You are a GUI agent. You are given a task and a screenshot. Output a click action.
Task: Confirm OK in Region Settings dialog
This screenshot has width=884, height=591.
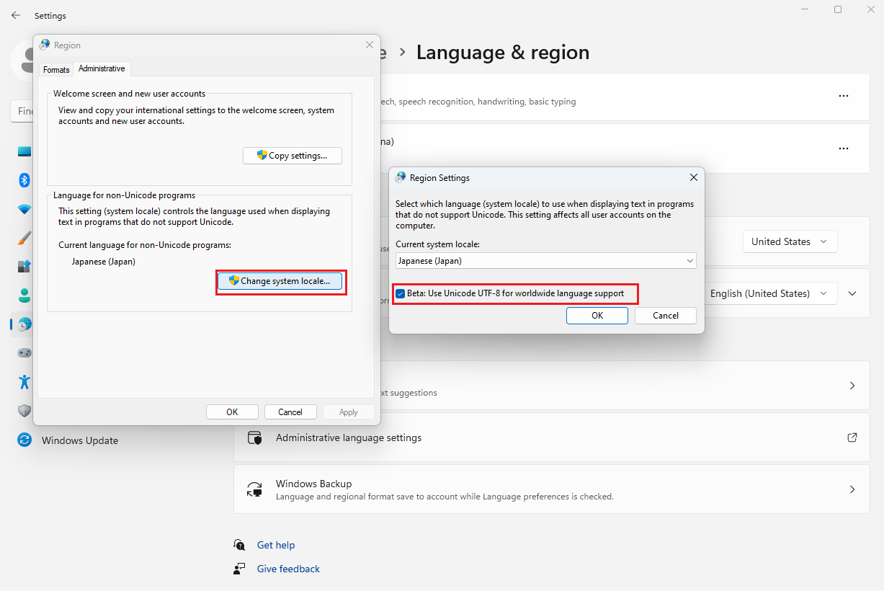pyautogui.click(x=597, y=316)
